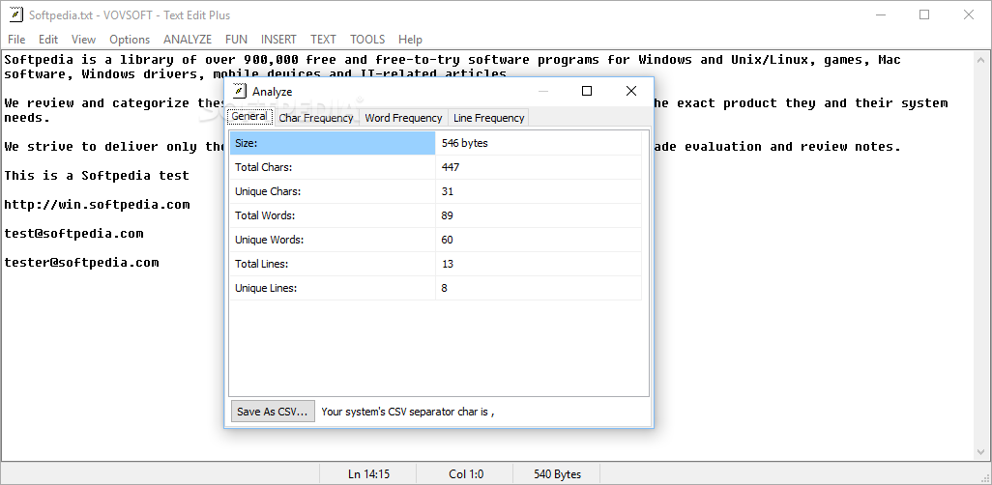This screenshot has height=485, width=992.
Task: Click the Col 1:0 status bar entry
Action: click(x=466, y=473)
